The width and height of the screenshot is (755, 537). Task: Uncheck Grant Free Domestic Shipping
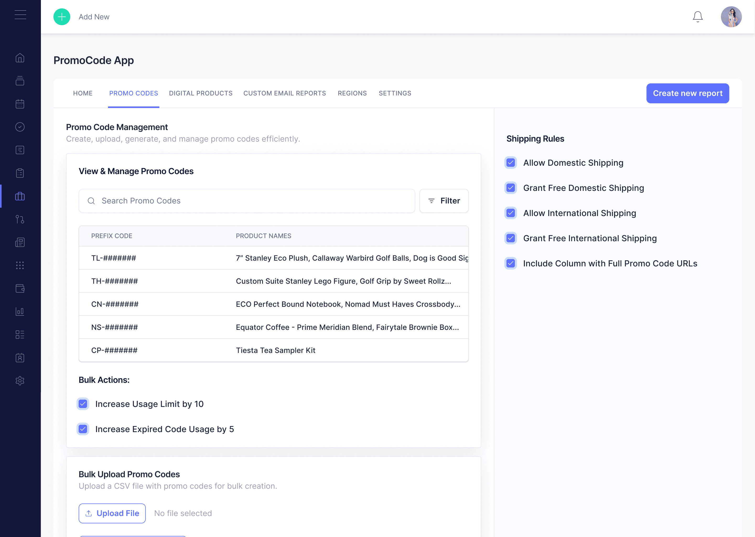510,188
